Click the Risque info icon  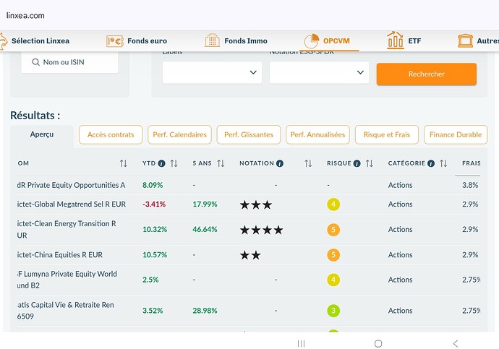coord(358,163)
